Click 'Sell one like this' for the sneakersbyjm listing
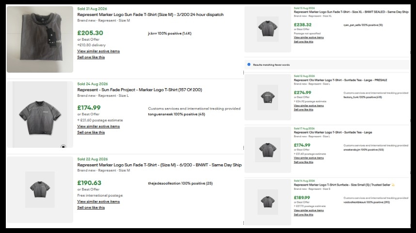 coord(304,162)
